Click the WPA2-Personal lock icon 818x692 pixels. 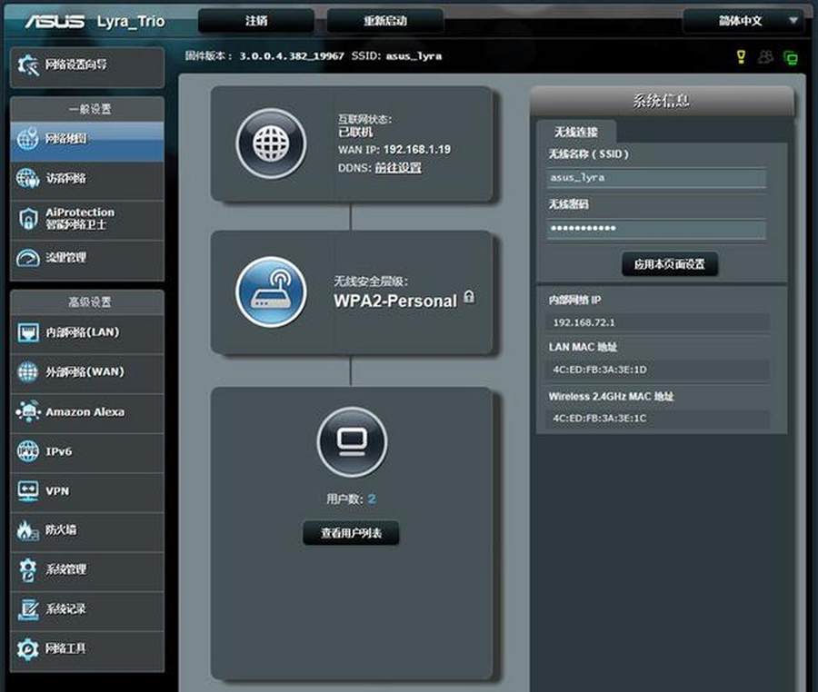pos(469,297)
